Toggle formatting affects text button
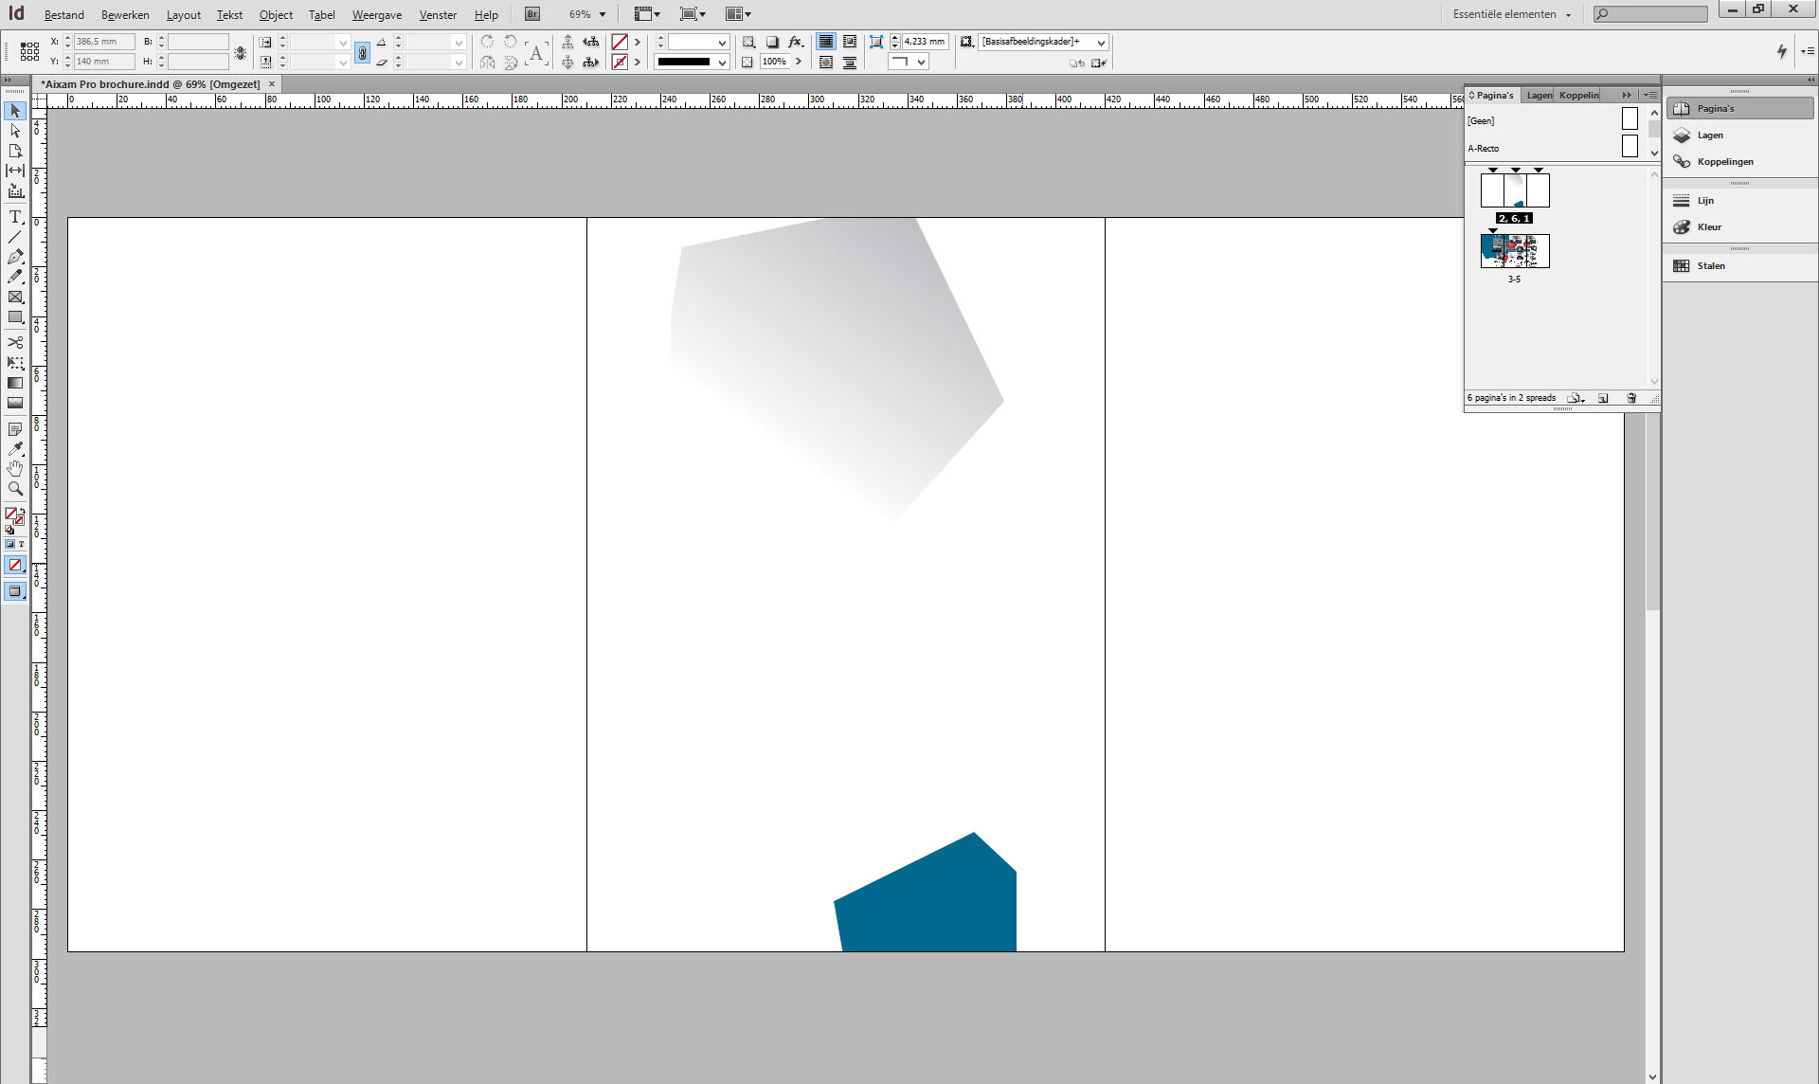Screen dimensions: 1819x1084 (21, 544)
